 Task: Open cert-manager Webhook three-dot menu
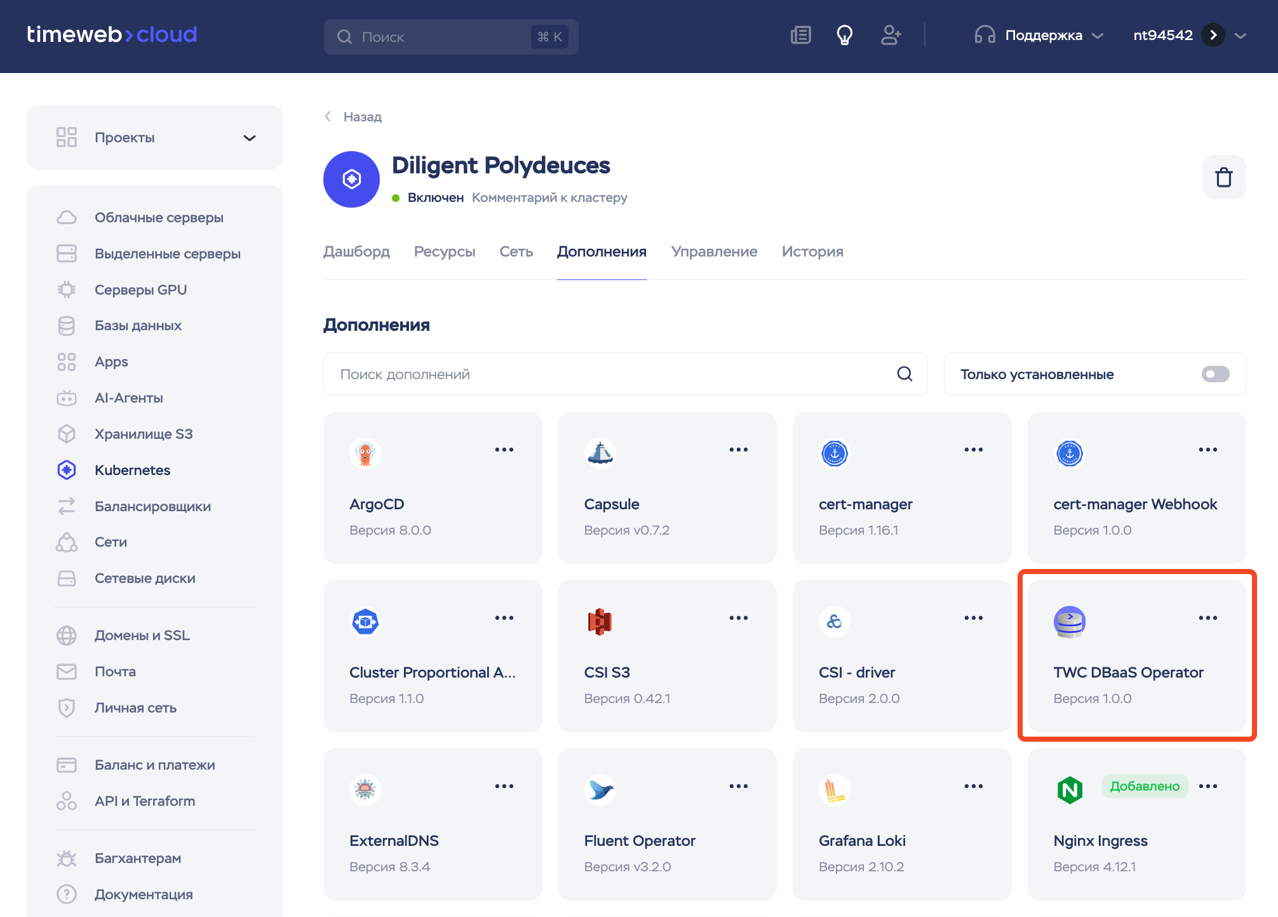click(x=1207, y=450)
